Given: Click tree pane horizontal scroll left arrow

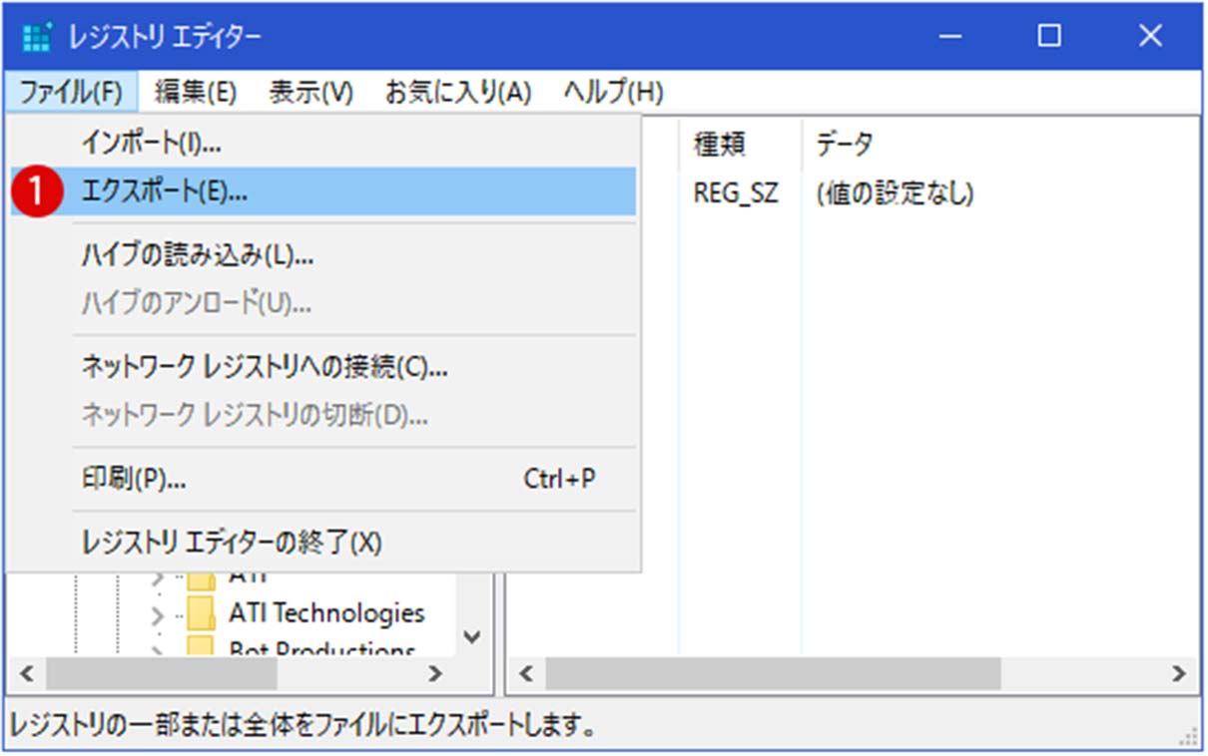Looking at the screenshot, I should [x=27, y=673].
